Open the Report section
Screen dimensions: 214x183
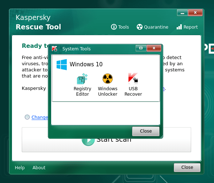(187, 27)
